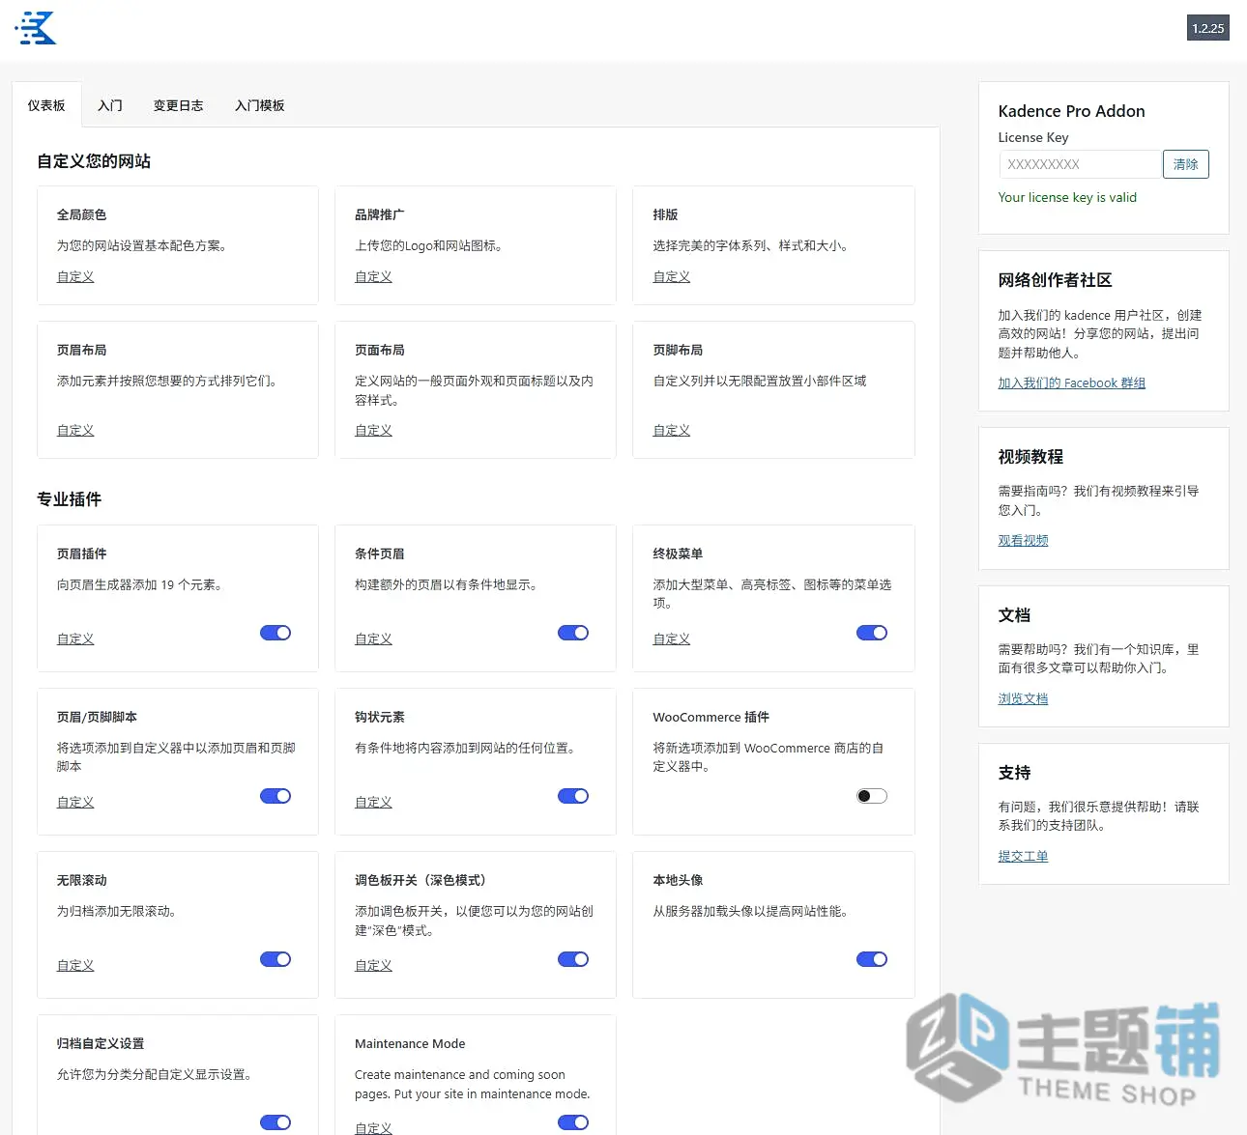Open the 入门 tab
Image resolution: width=1247 pixels, height=1135 pixels.
coord(110,105)
